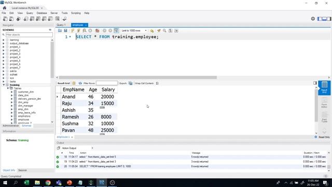Expand the output_database schema
The height and width of the screenshot is (187, 332).
point(4,43)
